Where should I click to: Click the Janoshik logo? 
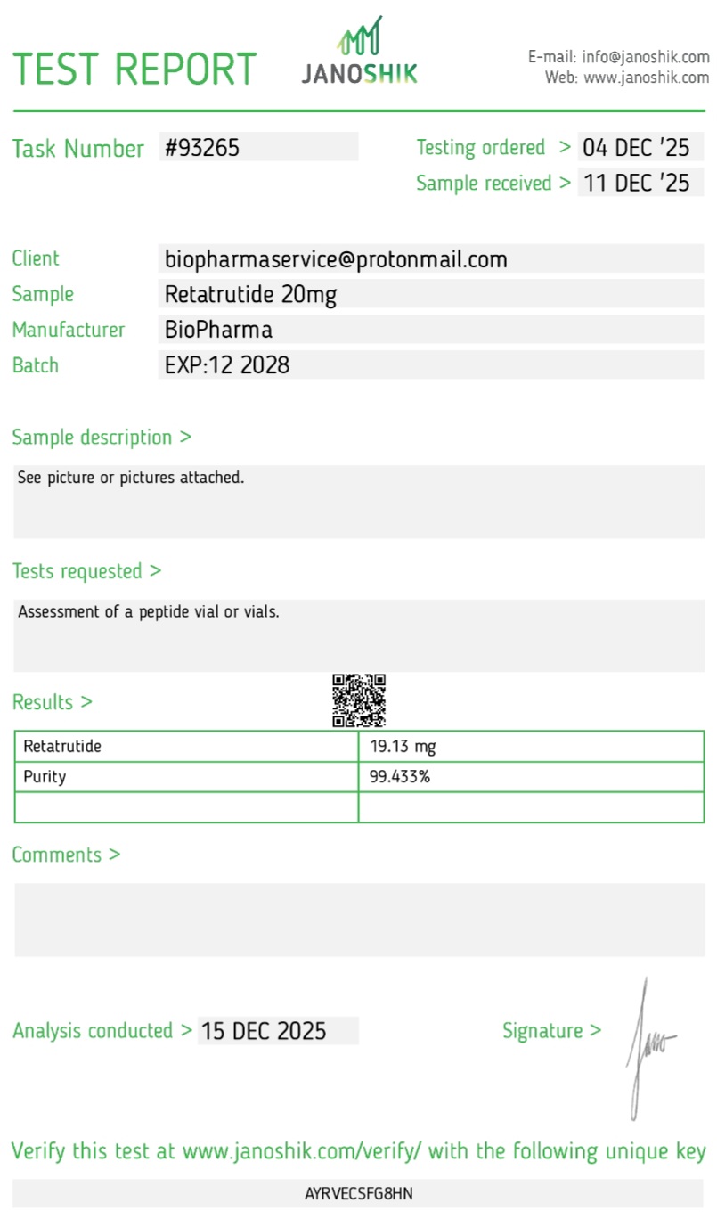(360, 52)
